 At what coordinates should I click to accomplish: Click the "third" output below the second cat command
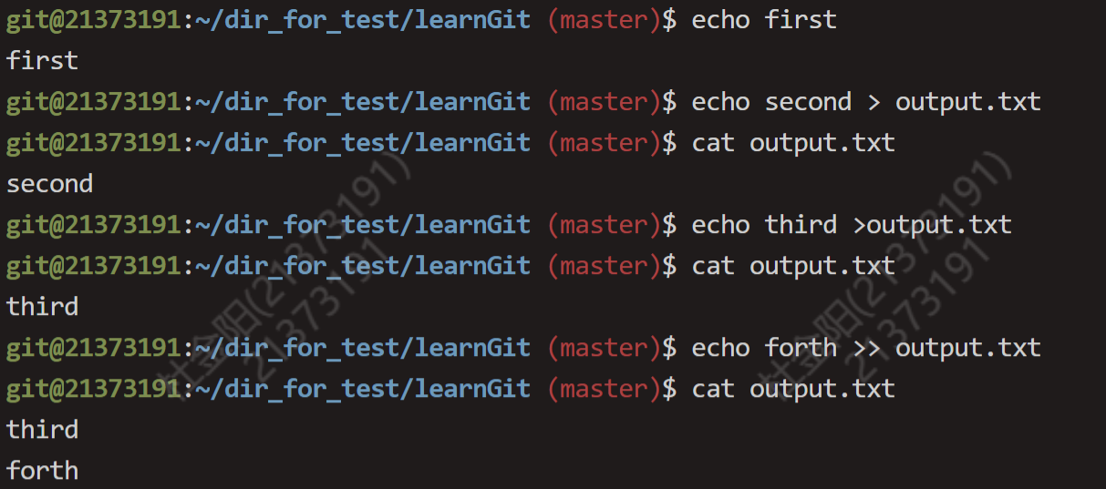tap(43, 307)
